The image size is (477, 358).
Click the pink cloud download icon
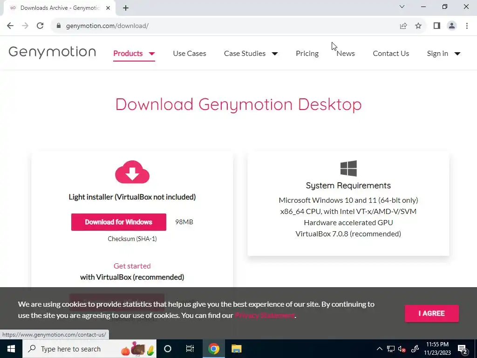132,172
